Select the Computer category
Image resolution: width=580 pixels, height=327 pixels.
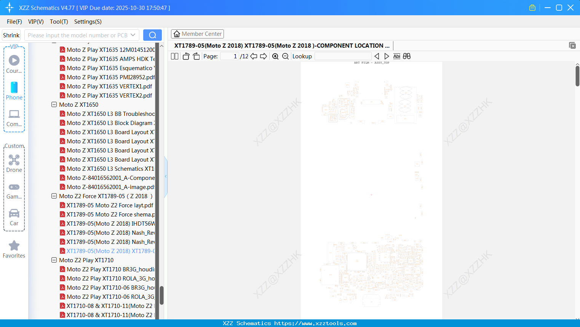[14, 118]
